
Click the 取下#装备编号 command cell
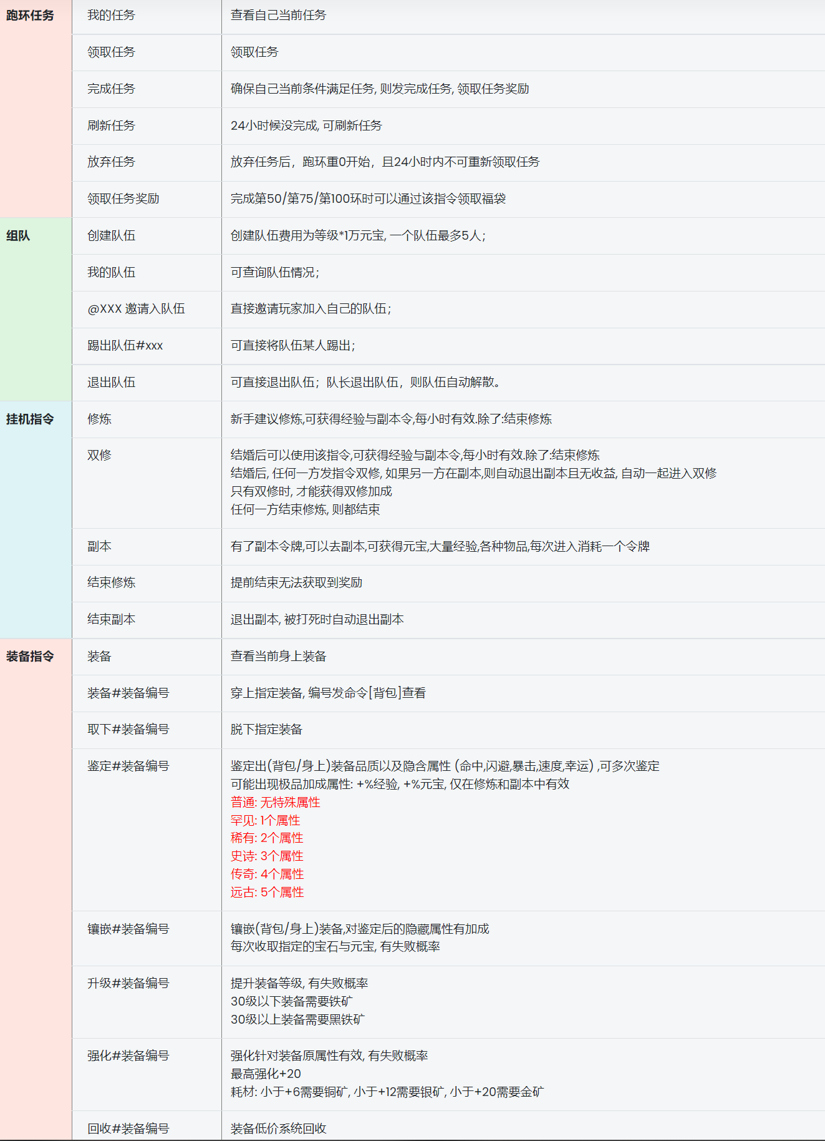tap(147, 730)
